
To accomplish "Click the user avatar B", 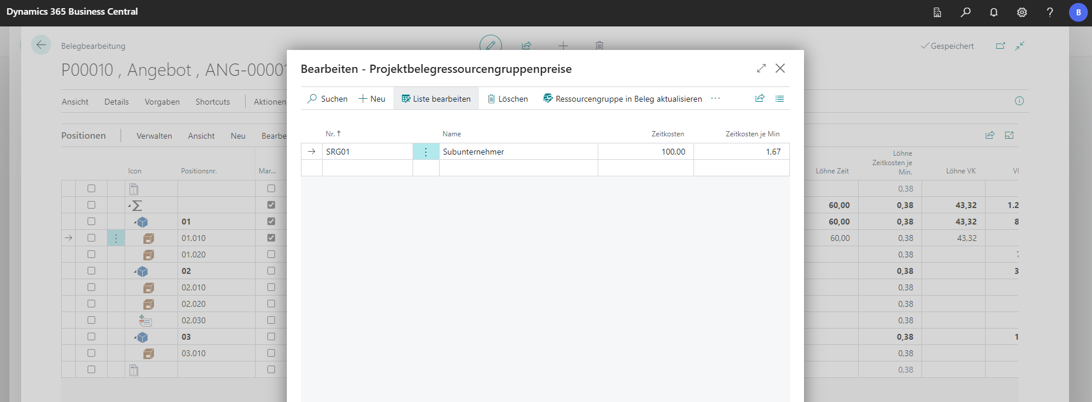I will (x=1078, y=12).
